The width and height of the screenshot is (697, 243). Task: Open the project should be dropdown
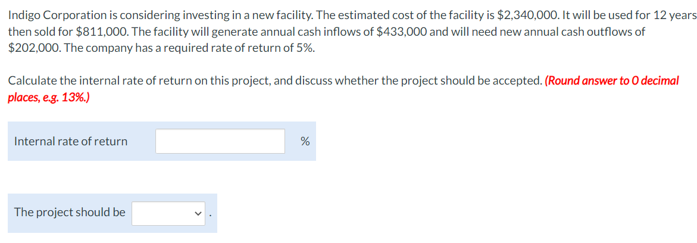coord(168,213)
